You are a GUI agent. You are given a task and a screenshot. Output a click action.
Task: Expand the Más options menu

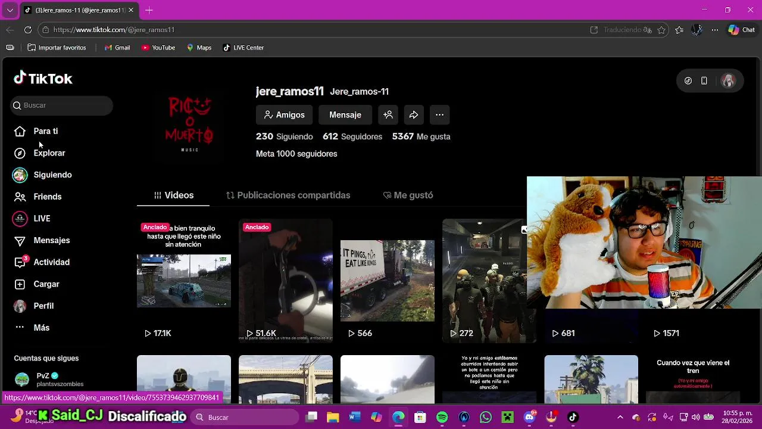tap(32, 328)
